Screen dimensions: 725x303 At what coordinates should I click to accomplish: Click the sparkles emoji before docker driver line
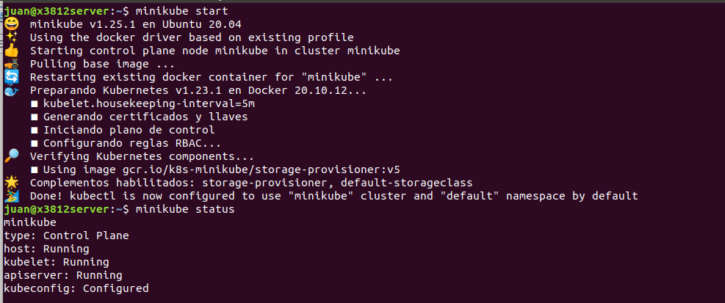[x=11, y=37]
